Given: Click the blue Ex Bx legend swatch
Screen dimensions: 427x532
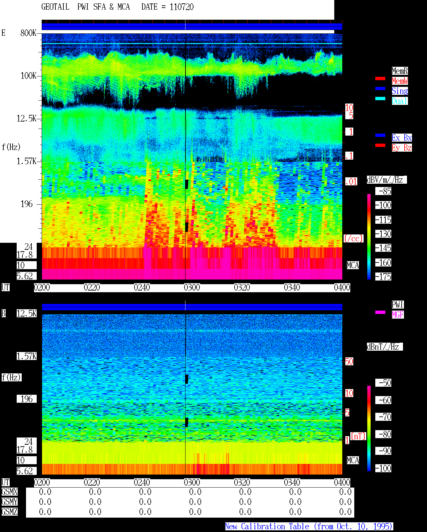Looking at the screenshot, I should click(x=380, y=135).
